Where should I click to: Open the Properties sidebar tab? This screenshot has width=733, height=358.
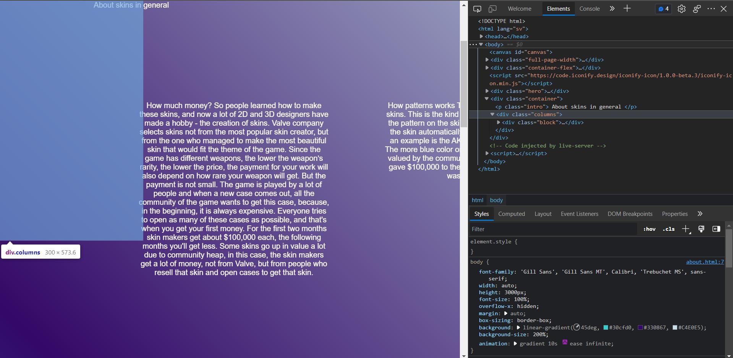[x=675, y=214]
